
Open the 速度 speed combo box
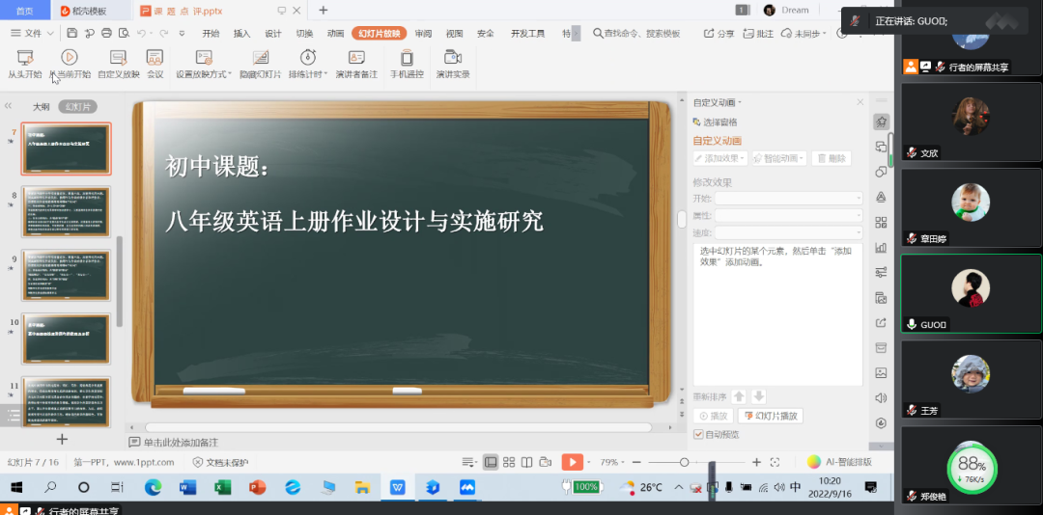pos(789,232)
